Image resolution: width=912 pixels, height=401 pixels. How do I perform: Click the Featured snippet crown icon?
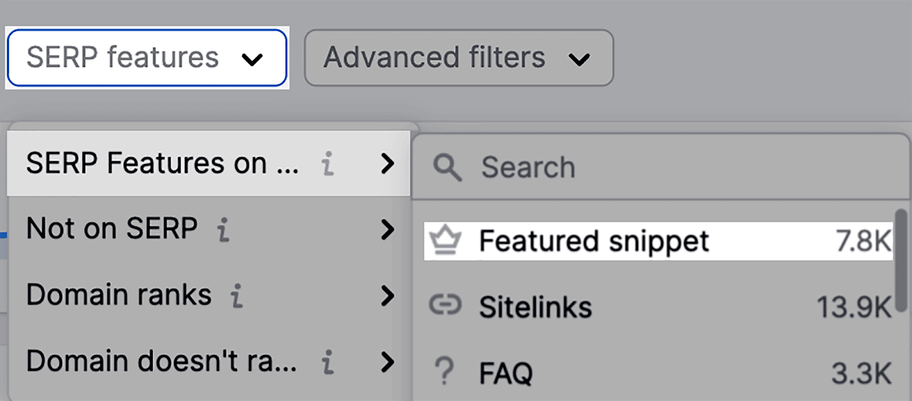(x=445, y=241)
